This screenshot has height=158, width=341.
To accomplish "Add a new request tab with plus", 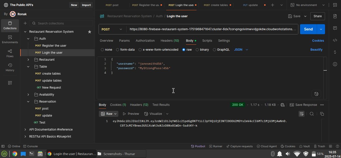I will tap(273, 5).
